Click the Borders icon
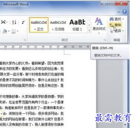This screenshot has height=128, width=134. pos(13,31)
